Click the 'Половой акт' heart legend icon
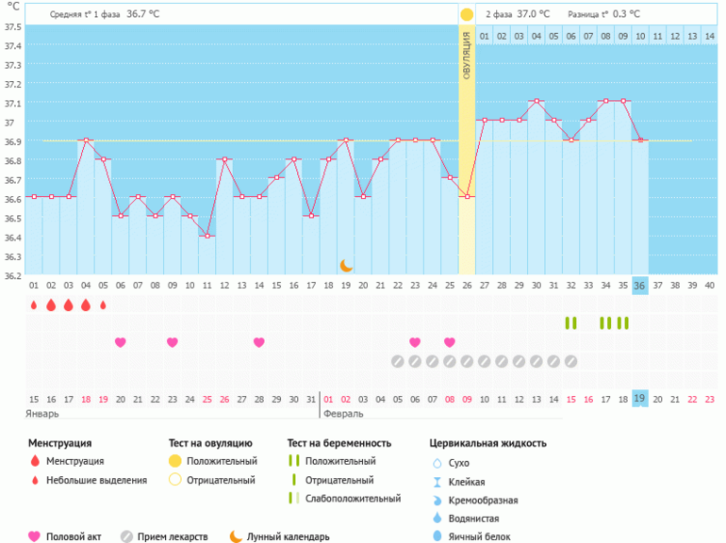Screen dimensions: 726x543 click(35, 536)
